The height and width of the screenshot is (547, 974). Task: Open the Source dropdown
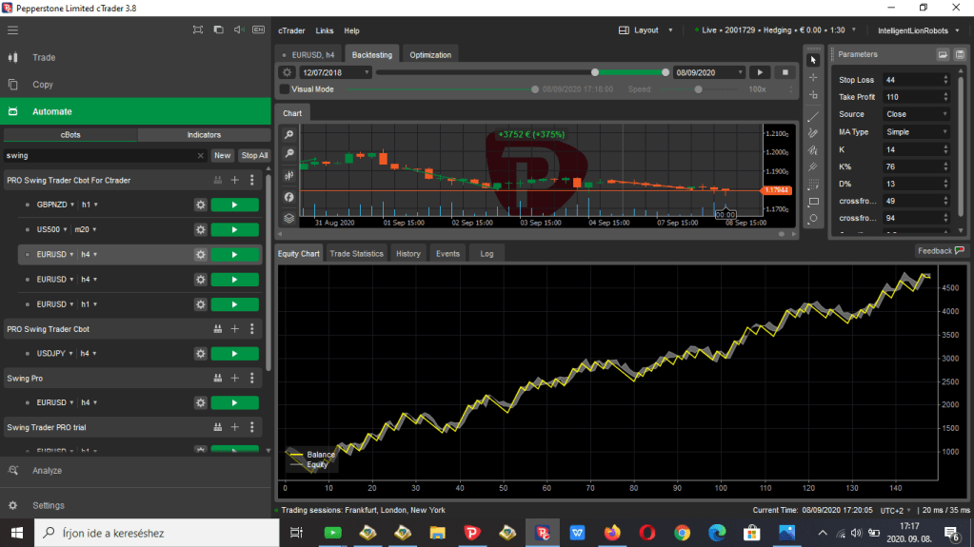916,114
